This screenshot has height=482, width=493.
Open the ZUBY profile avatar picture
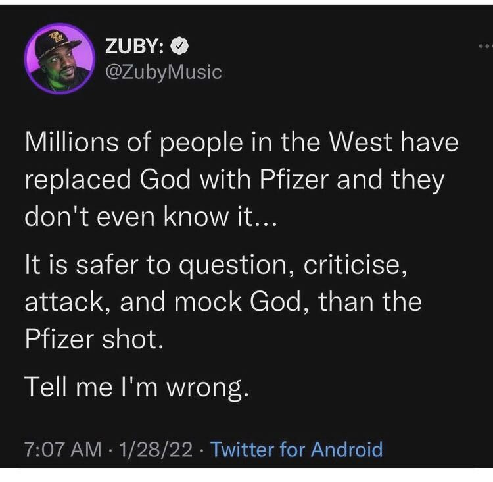coord(59,60)
